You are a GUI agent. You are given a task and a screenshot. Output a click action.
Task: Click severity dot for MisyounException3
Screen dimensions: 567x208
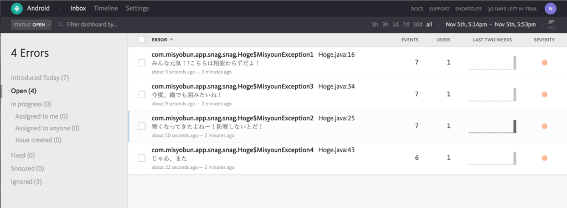coord(544,94)
